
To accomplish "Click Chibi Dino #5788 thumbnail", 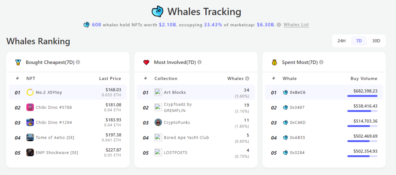I will (x=30, y=107).
